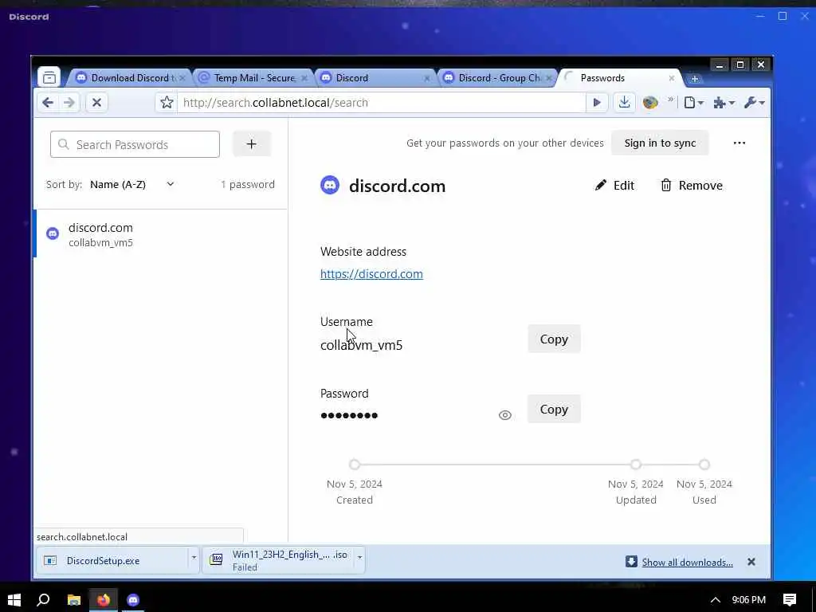Open the extensions puzzle dropdown
Image resolution: width=816 pixels, height=612 pixels.
coord(724,103)
